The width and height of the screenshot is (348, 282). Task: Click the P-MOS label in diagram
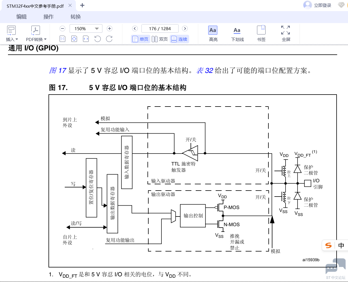click(x=231, y=207)
